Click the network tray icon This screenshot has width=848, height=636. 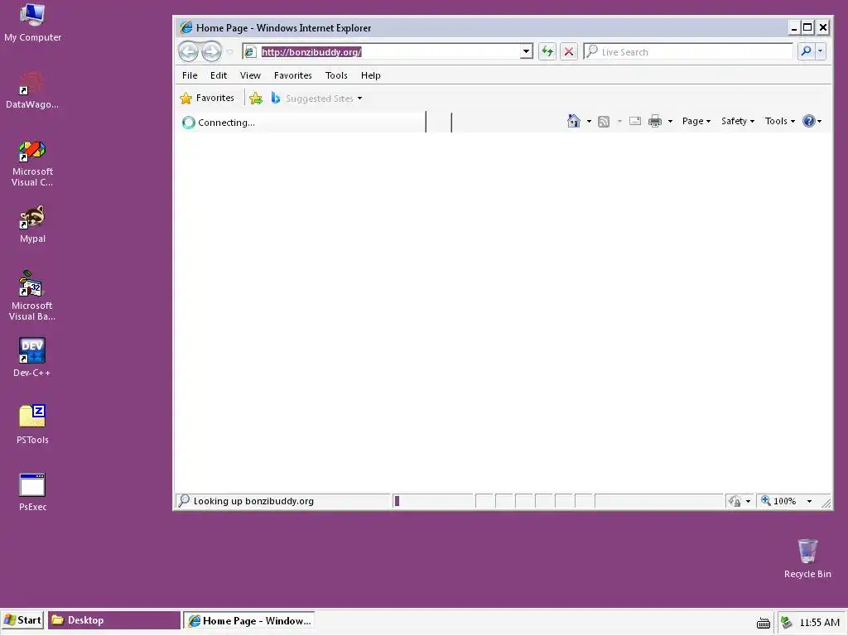787,623
